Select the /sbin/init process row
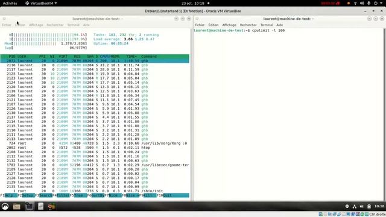 pyautogui.click(x=95, y=191)
